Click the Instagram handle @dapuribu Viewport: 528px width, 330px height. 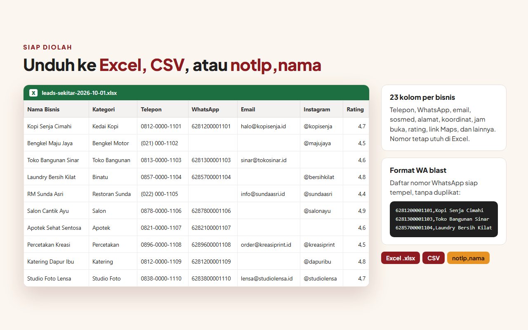[x=318, y=262]
